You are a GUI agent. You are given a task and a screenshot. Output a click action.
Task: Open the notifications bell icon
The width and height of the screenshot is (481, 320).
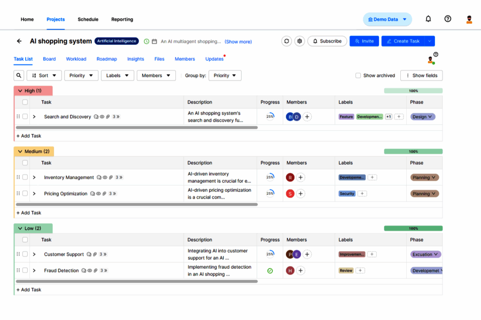428,18
